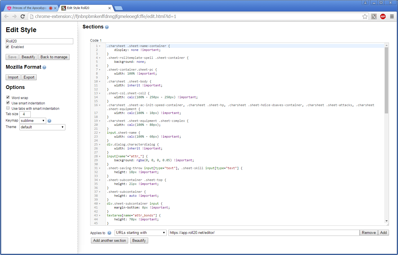The height and width of the screenshot is (255, 398).
Task: Click the Add another section button
Action: pos(110,240)
